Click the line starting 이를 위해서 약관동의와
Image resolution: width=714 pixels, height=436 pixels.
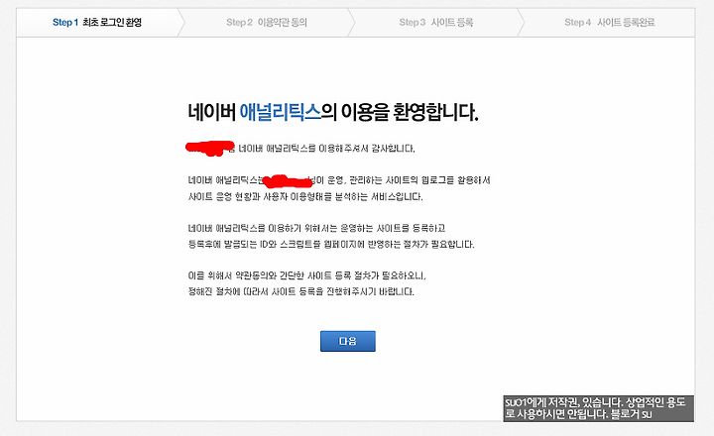click(306, 275)
